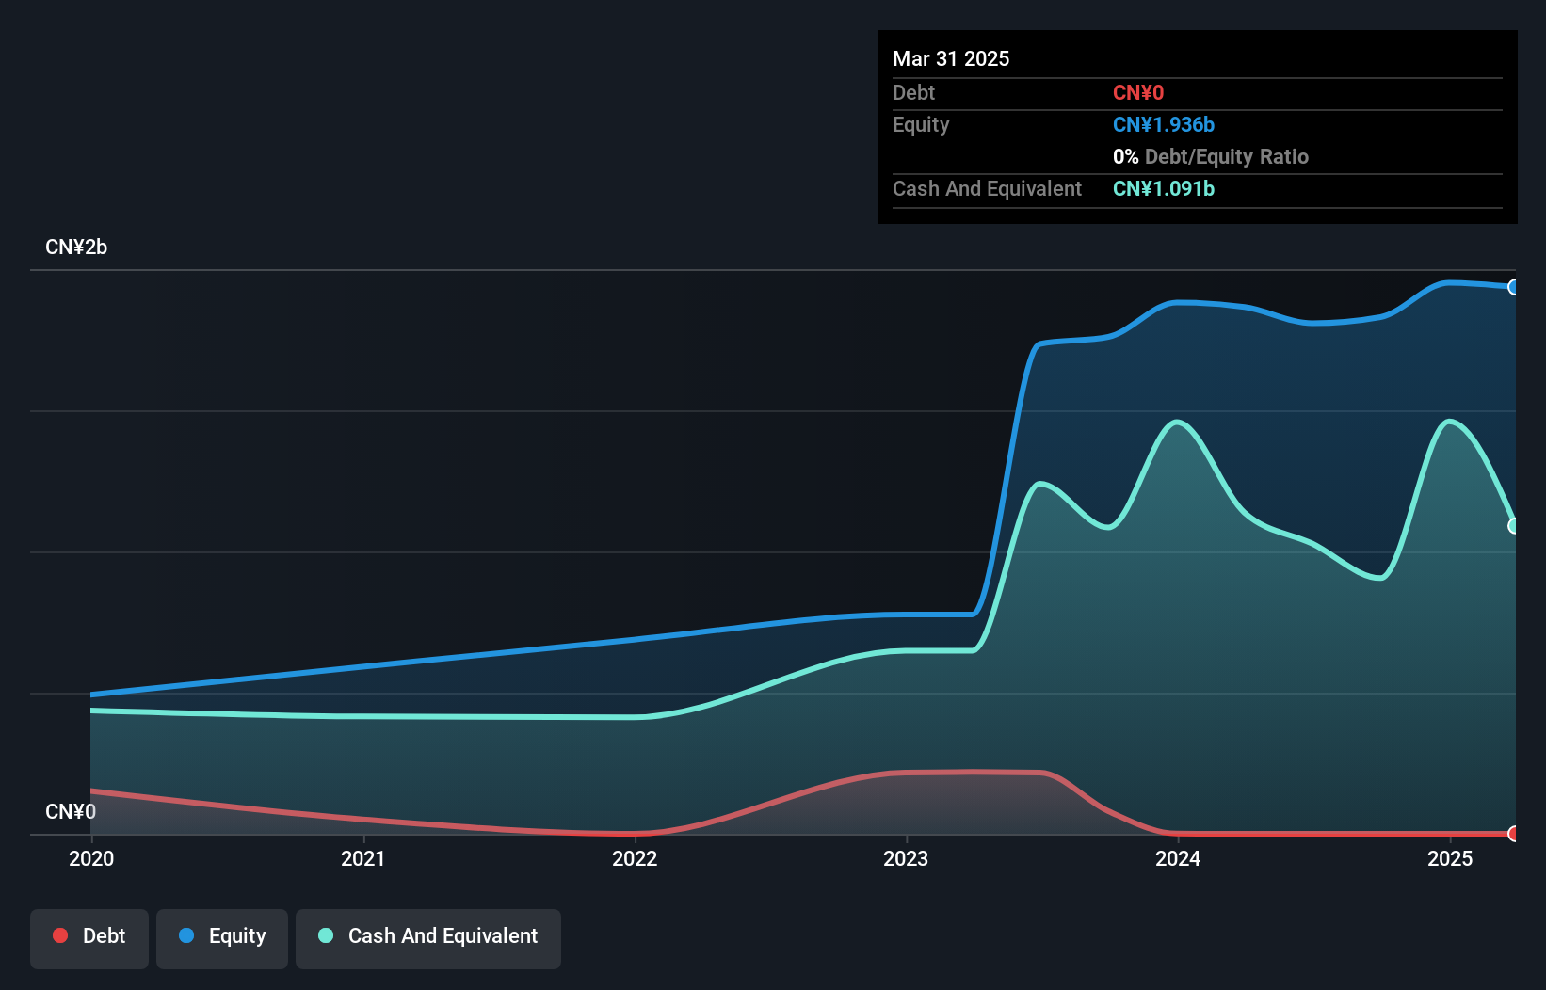Screen dimensions: 1546x990
Task: Click the 2022 x-axis label
Action: 635,858
